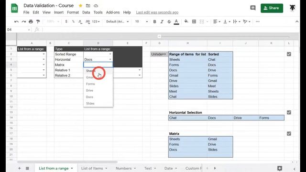Open the zoom percentage dropdown

point(53,21)
